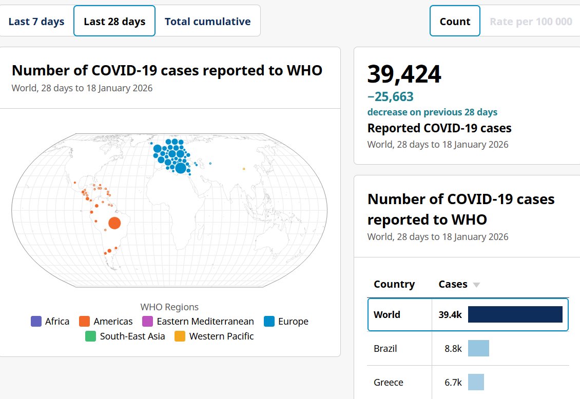
Task: Click the small yellow Western Pacific map dot
Action: click(244, 169)
